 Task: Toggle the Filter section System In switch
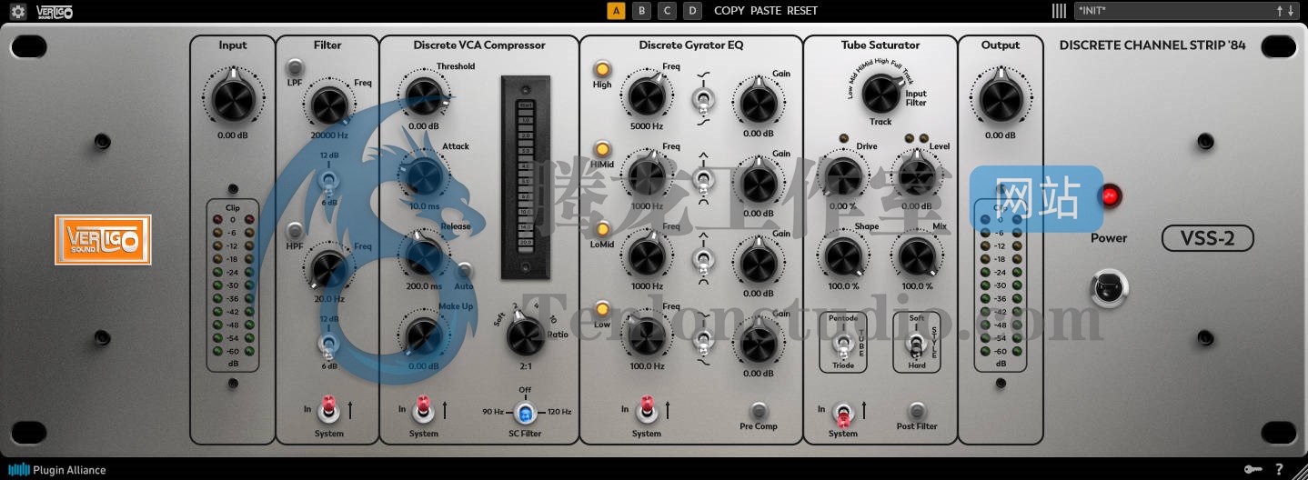coord(329,410)
